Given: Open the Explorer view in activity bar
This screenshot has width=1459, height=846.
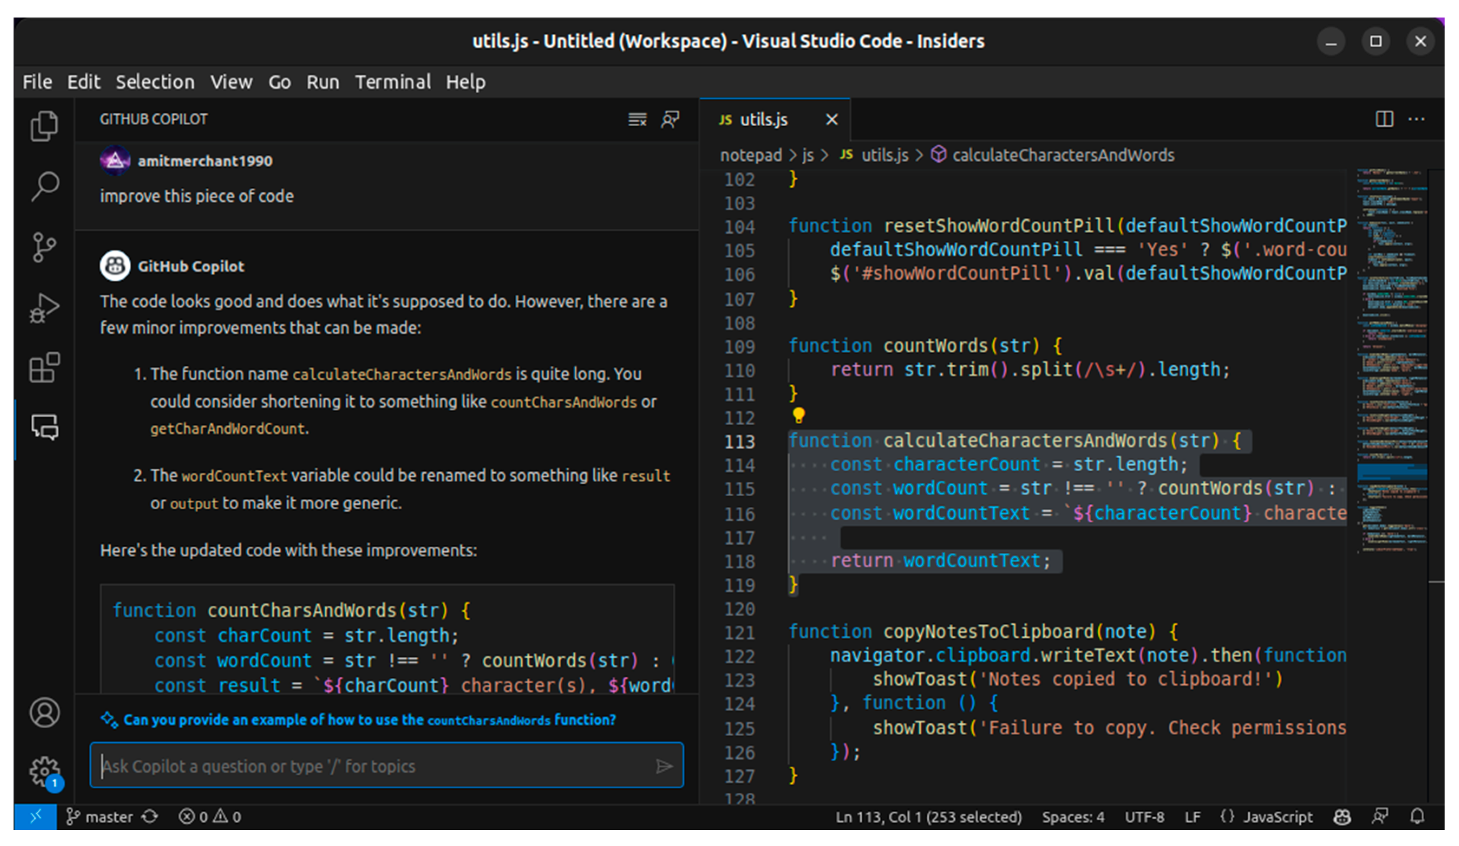Looking at the screenshot, I should click(44, 126).
